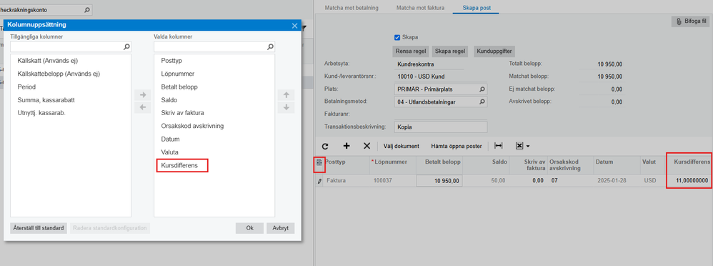Viewport: 713px width, 266px height.
Task: Close the Kolumnuppsättning dialog
Action: (294, 26)
